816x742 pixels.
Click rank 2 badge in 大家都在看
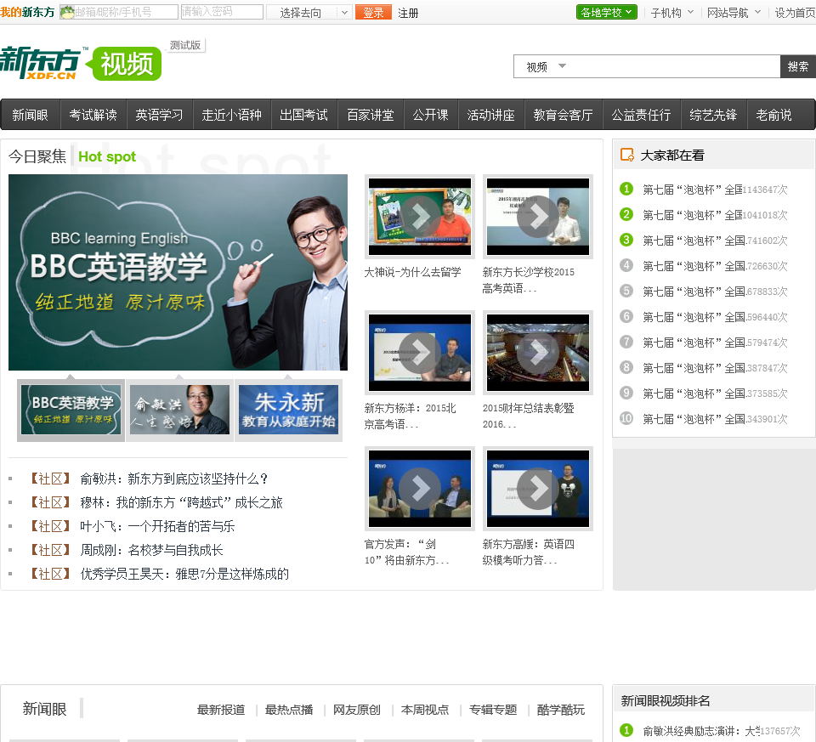pos(626,214)
